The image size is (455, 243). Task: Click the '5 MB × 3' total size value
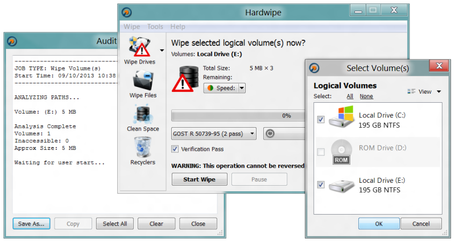(262, 68)
